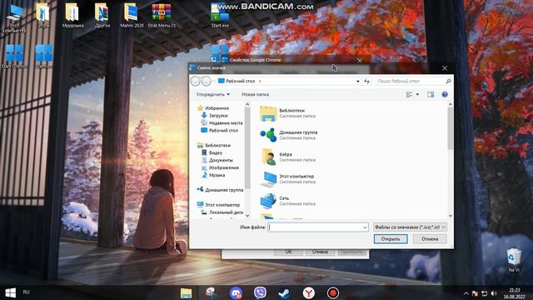Click the round Forward navigation button
The height and width of the screenshot is (300, 533).
[206, 81]
